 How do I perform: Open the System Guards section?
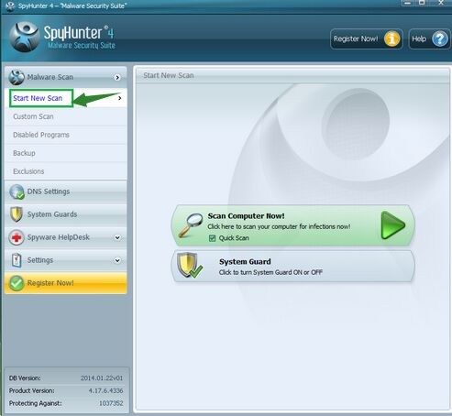tap(66, 214)
